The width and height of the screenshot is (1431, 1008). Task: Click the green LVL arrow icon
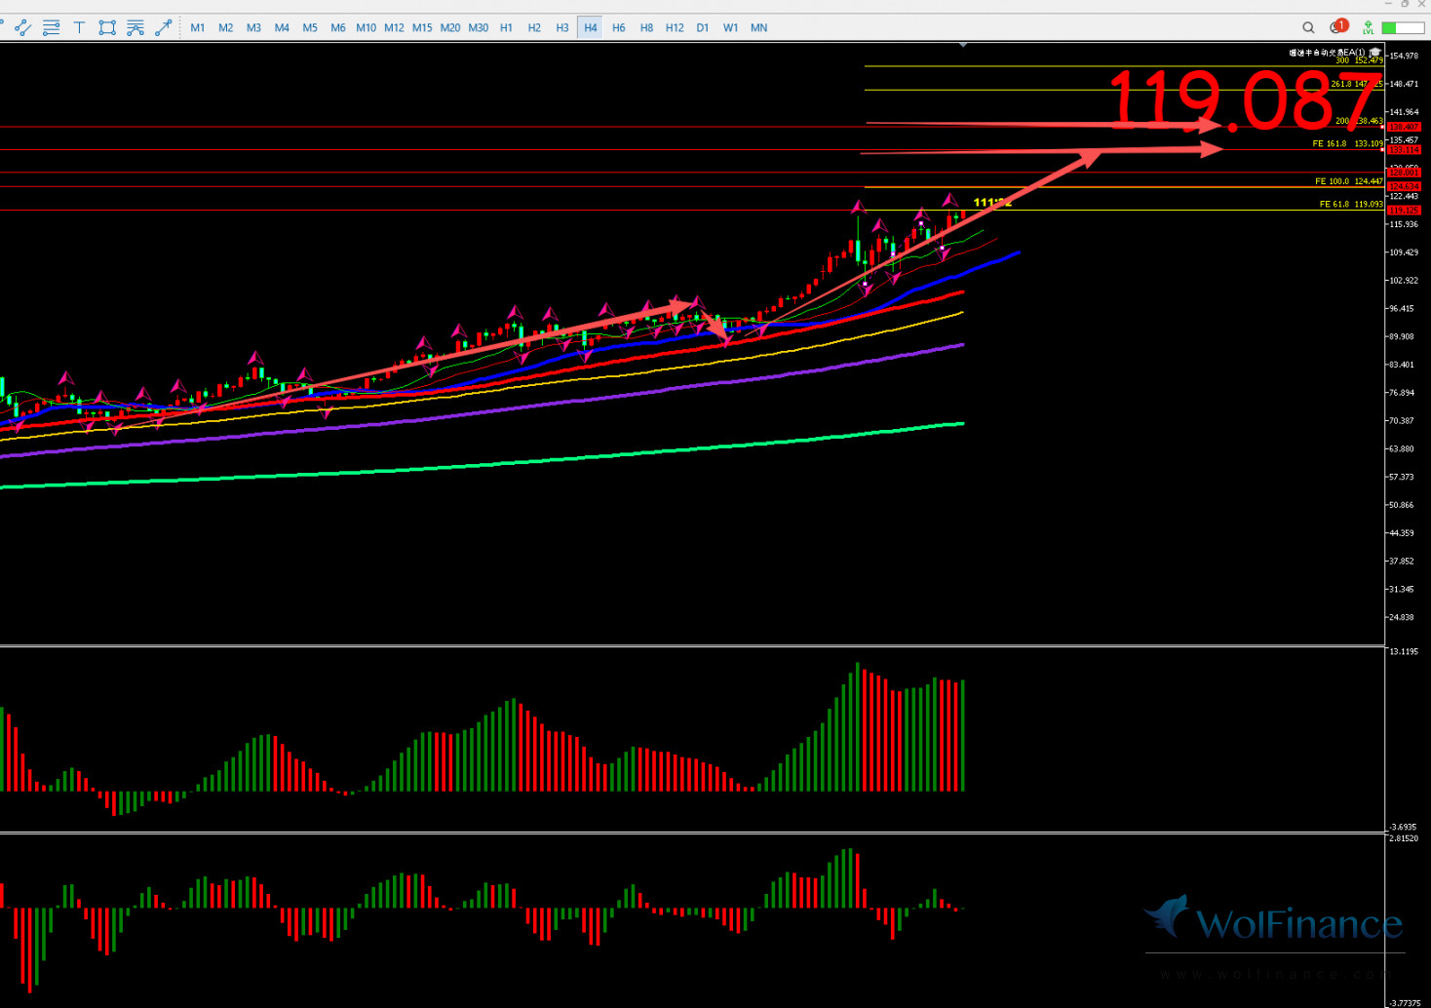click(x=1369, y=27)
